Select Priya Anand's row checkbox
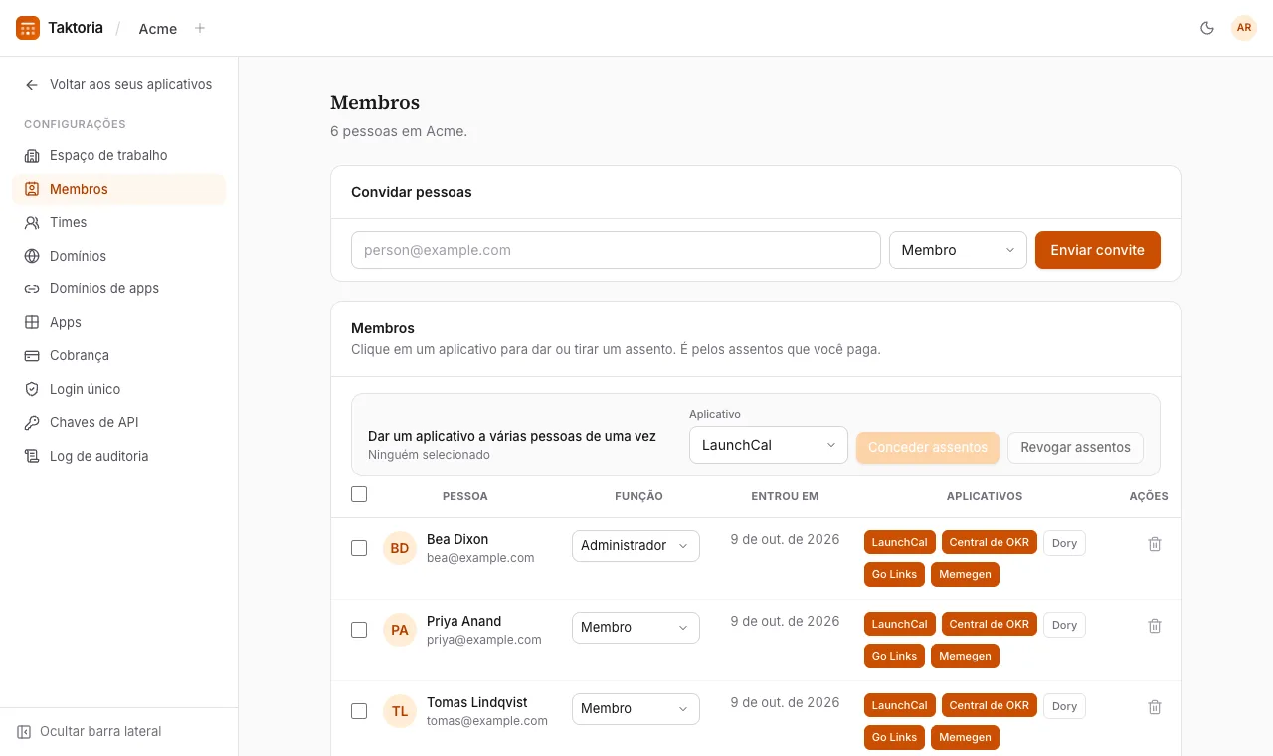Viewport: 1273px width, 756px height. click(359, 630)
